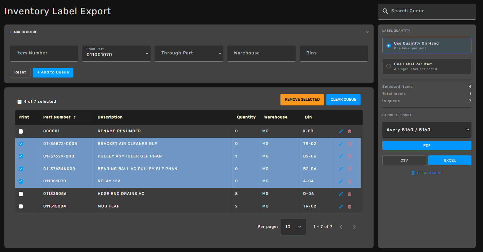Click the blue + Add to Queue button

point(53,72)
